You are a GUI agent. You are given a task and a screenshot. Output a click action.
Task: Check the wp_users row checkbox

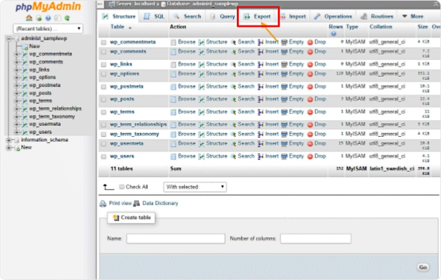(x=104, y=157)
